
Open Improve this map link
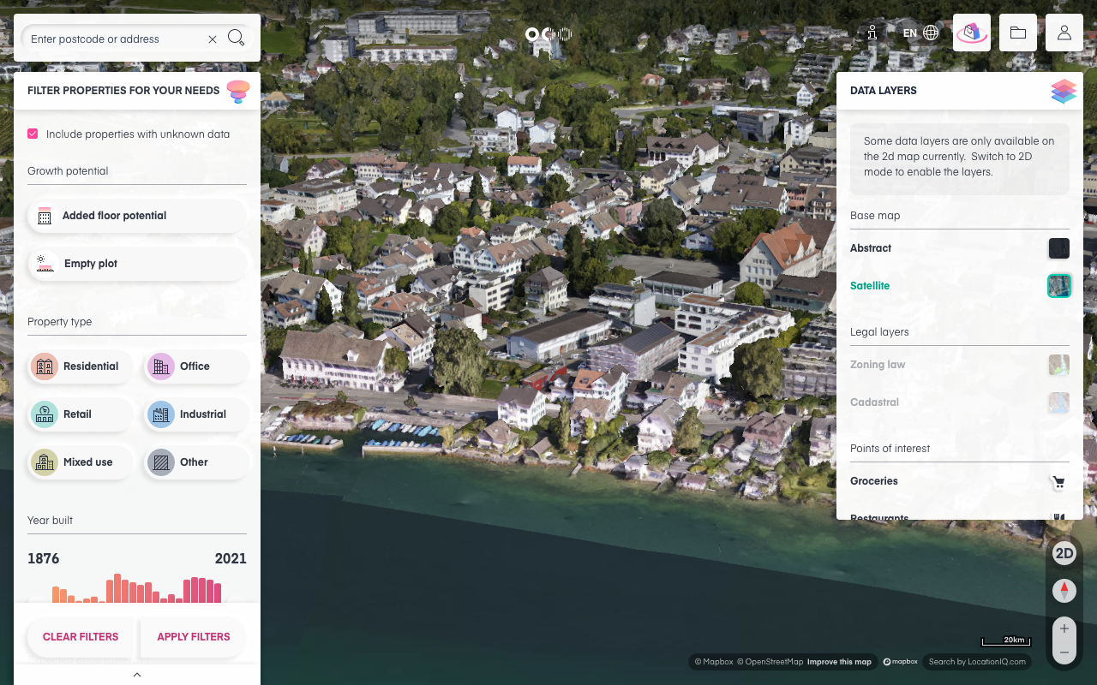pyautogui.click(x=839, y=662)
